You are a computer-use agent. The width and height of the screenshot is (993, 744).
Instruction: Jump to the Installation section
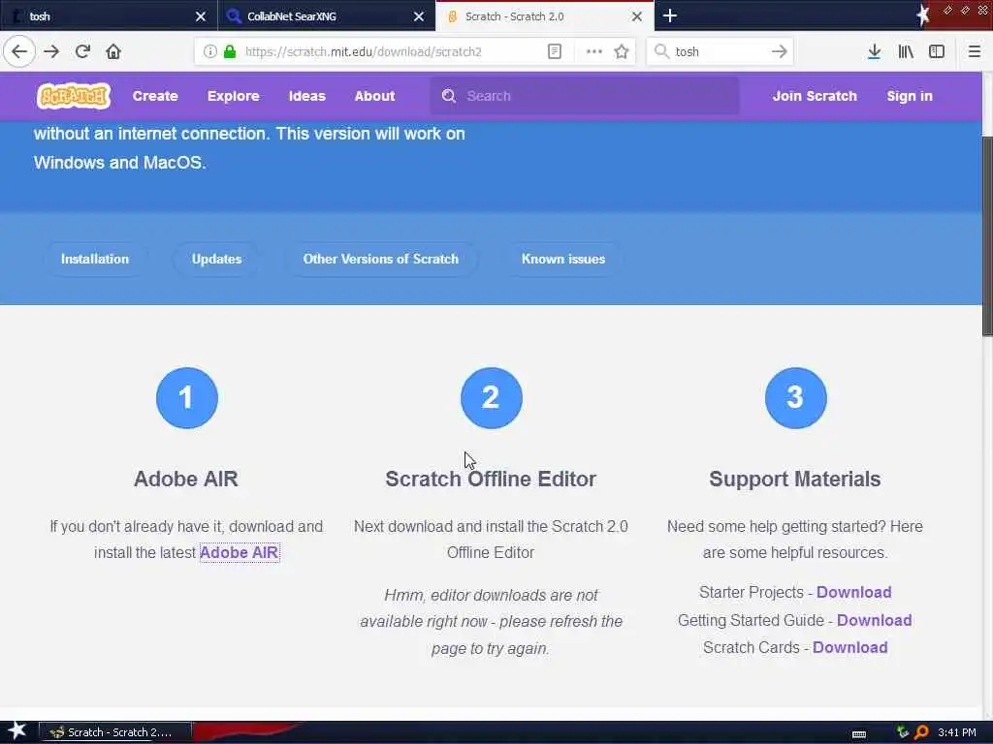[x=95, y=259]
